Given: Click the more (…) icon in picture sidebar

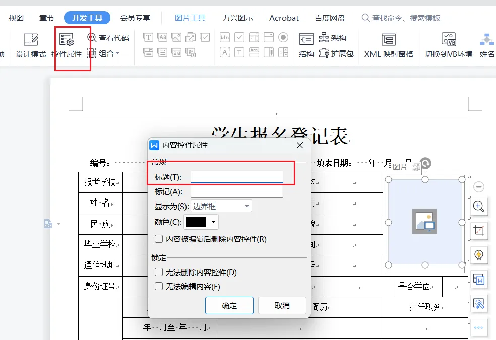Looking at the screenshot, I should (x=478, y=328).
